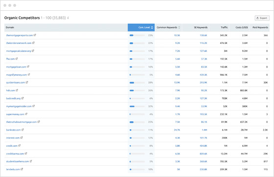Open external link icon beside thetruthaboutmortgage.com
Screen dimensions: 274x177
pos(39,122)
